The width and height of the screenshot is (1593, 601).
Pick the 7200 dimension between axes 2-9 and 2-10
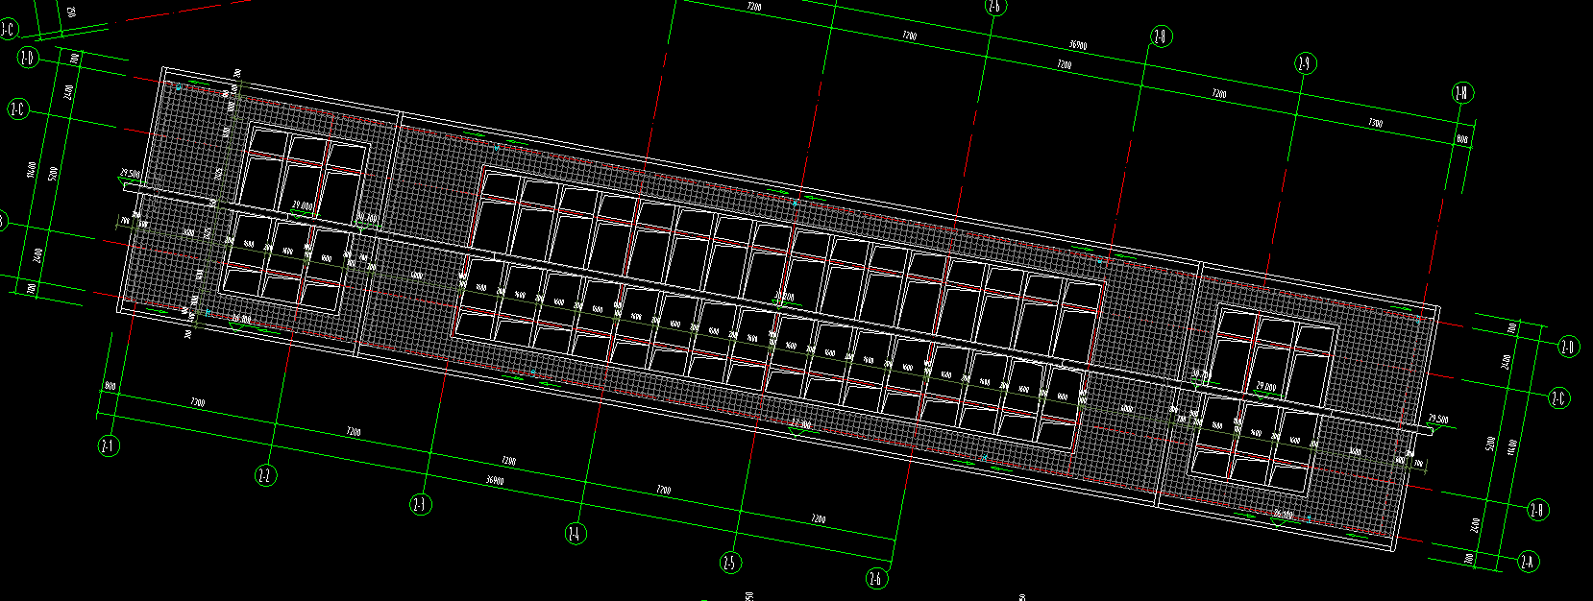[1375, 123]
